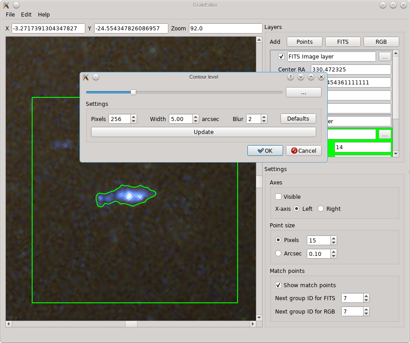Open the Edit menu
Image resolution: width=410 pixels, height=343 pixels.
tap(26, 15)
